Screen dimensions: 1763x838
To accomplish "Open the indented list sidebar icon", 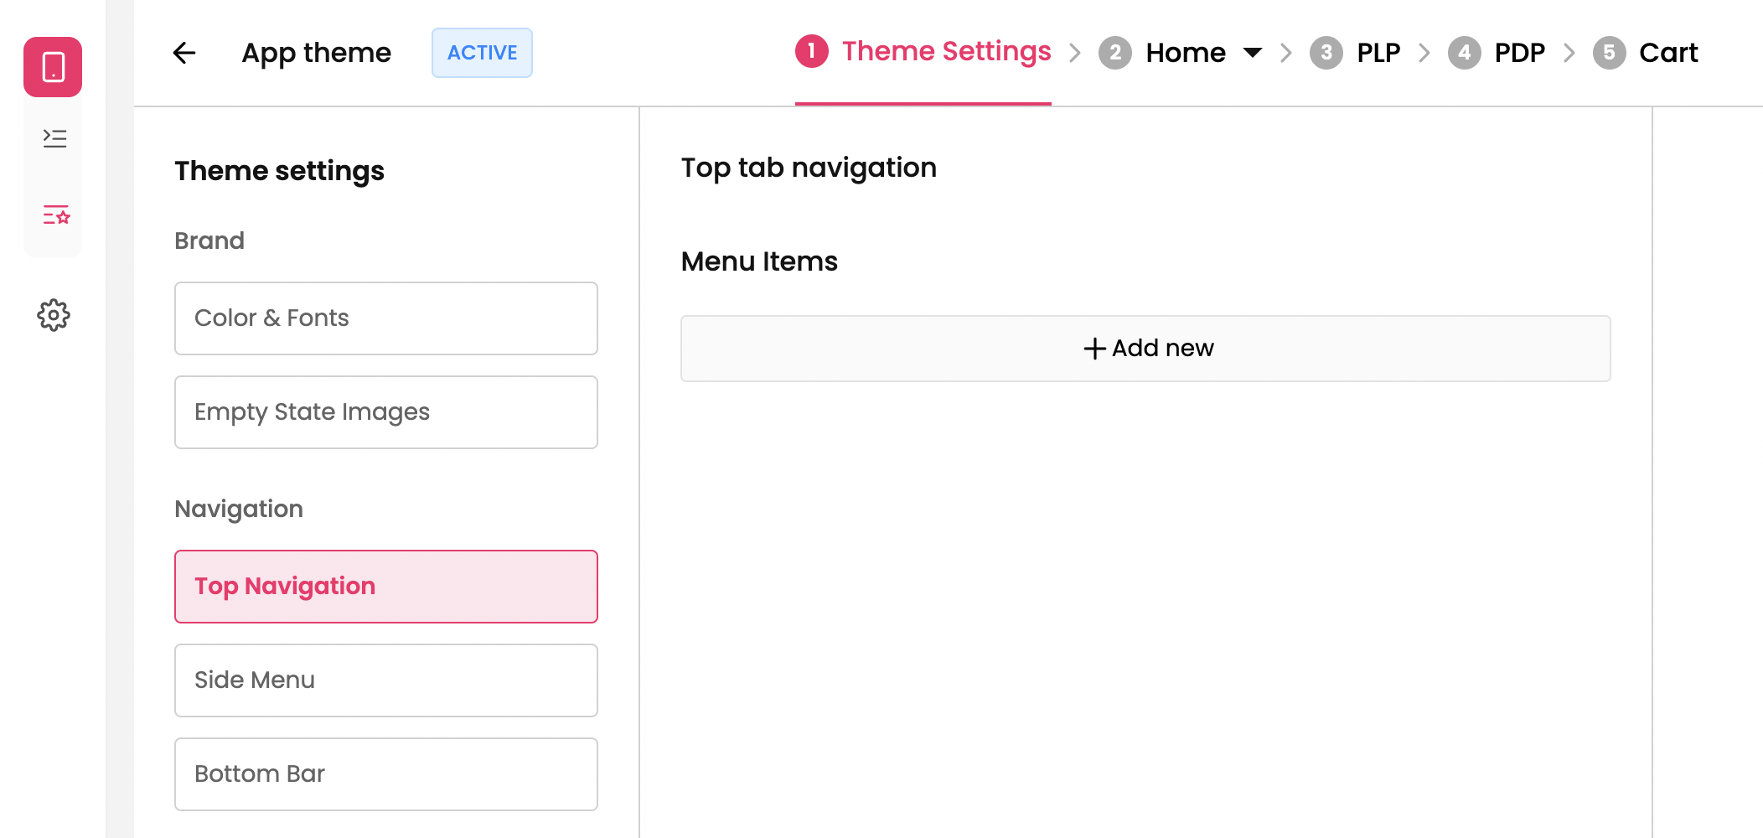I will [54, 138].
